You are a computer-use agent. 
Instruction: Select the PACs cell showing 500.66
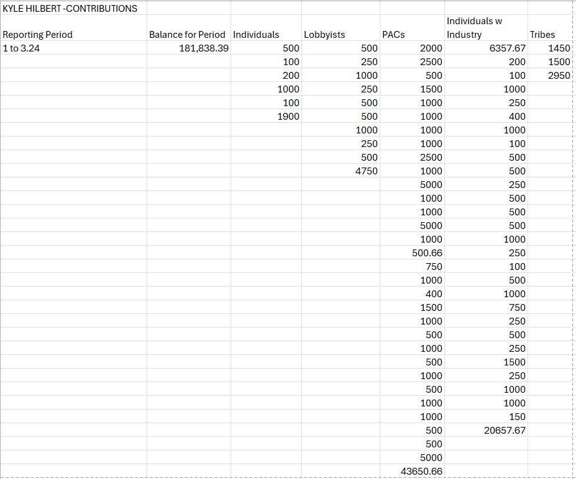(x=427, y=253)
